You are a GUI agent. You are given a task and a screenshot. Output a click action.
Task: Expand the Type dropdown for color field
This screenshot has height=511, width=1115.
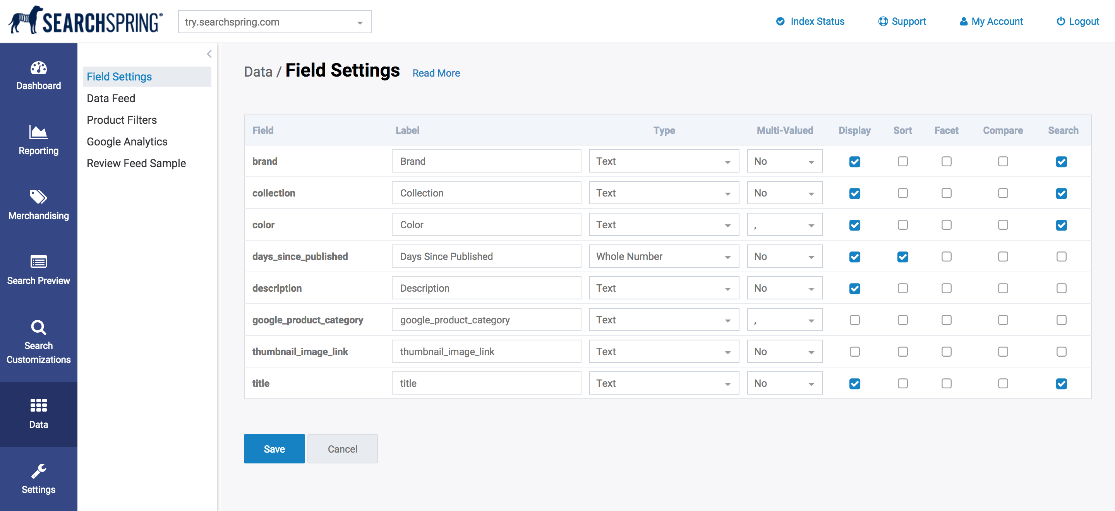pyautogui.click(x=728, y=225)
